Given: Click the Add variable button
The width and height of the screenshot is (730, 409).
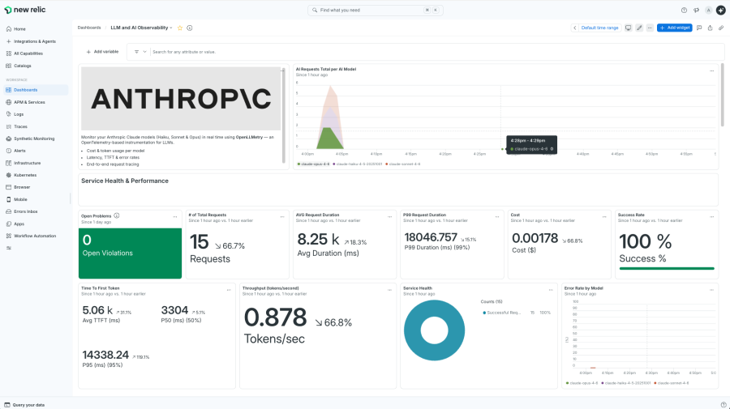Looking at the screenshot, I should click(x=102, y=52).
